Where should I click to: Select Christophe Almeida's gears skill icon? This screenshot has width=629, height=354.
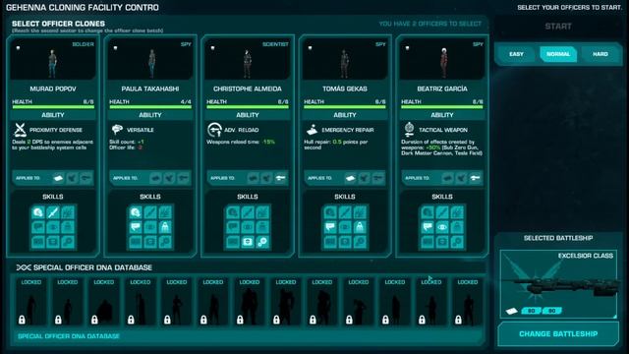pos(262,242)
